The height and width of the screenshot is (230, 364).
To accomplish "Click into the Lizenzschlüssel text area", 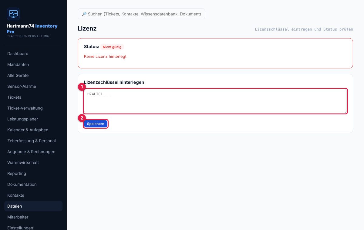I will point(215,101).
